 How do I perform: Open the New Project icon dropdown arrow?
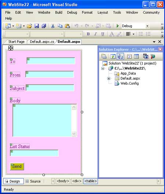[x=13, y=26]
